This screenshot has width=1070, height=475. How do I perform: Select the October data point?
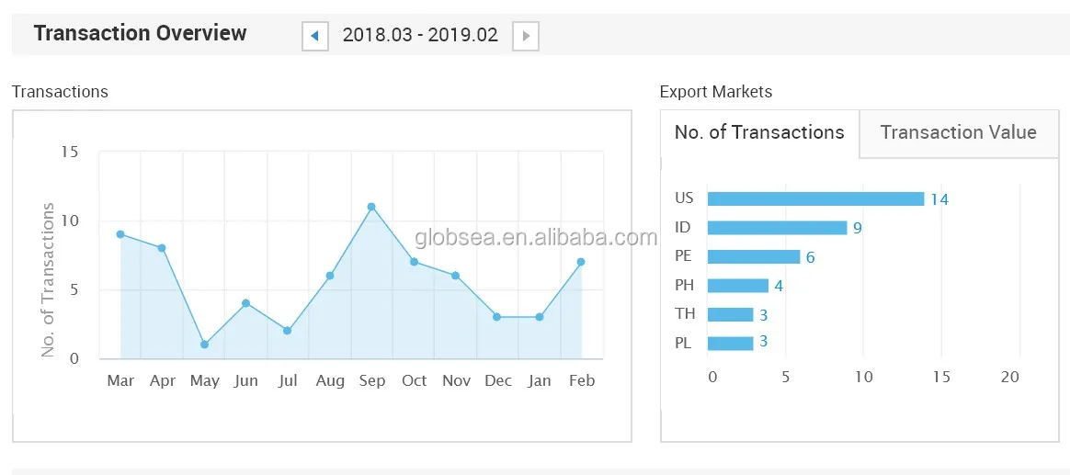coord(414,262)
